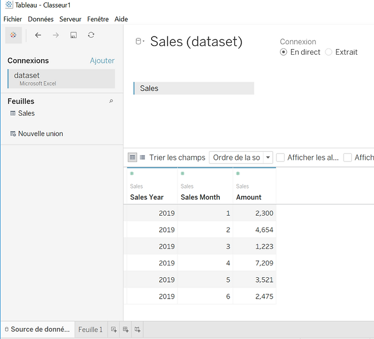The width and height of the screenshot is (374, 339).
Task: Switch to the Feuille 1 tab
Action: [90, 329]
